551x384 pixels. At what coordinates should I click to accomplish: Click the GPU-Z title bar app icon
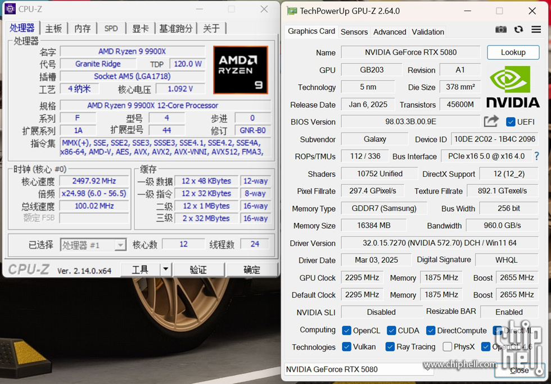pyautogui.click(x=292, y=11)
